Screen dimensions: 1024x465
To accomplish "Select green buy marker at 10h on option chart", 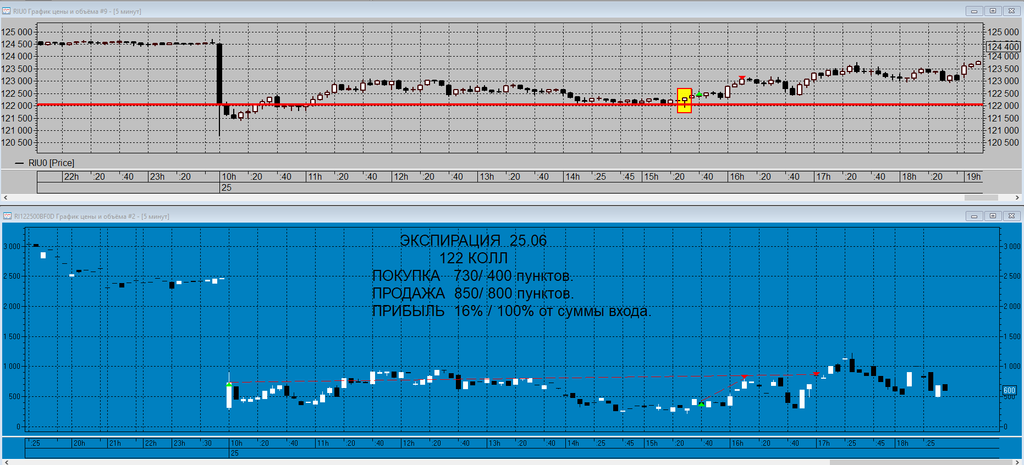I will (229, 384).
